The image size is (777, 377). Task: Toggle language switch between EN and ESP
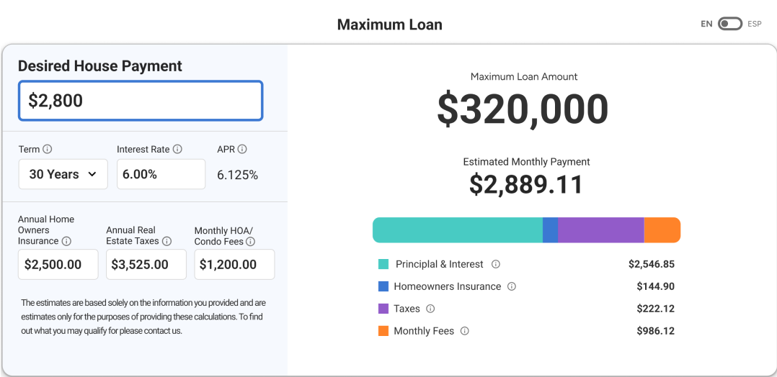(x=730, y=24)
